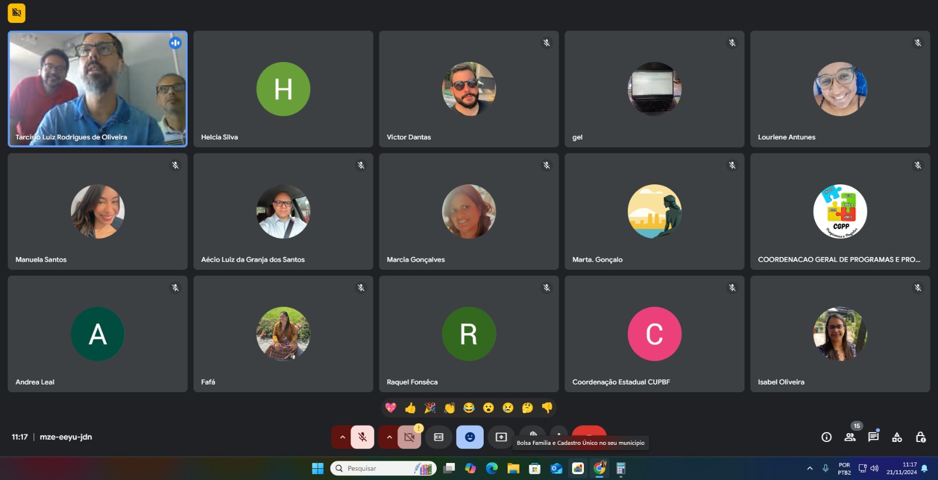
Task: Show hidden icons in the system tray
Action: click(810, 468)
